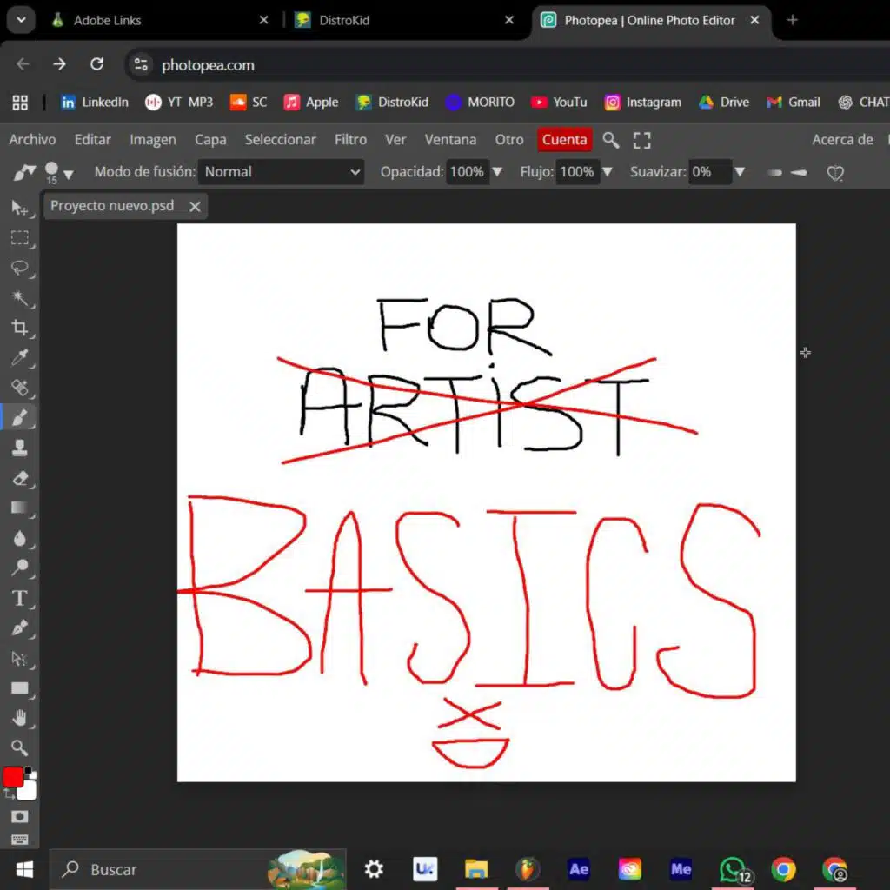
Task: Toggle Quick Mask mode icon
Action: (x=19, y=817)
